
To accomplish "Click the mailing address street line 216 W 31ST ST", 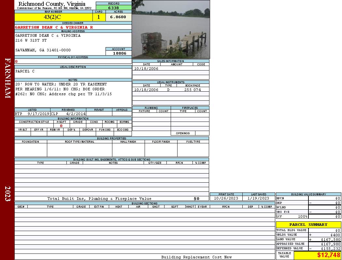I will 31,41.
